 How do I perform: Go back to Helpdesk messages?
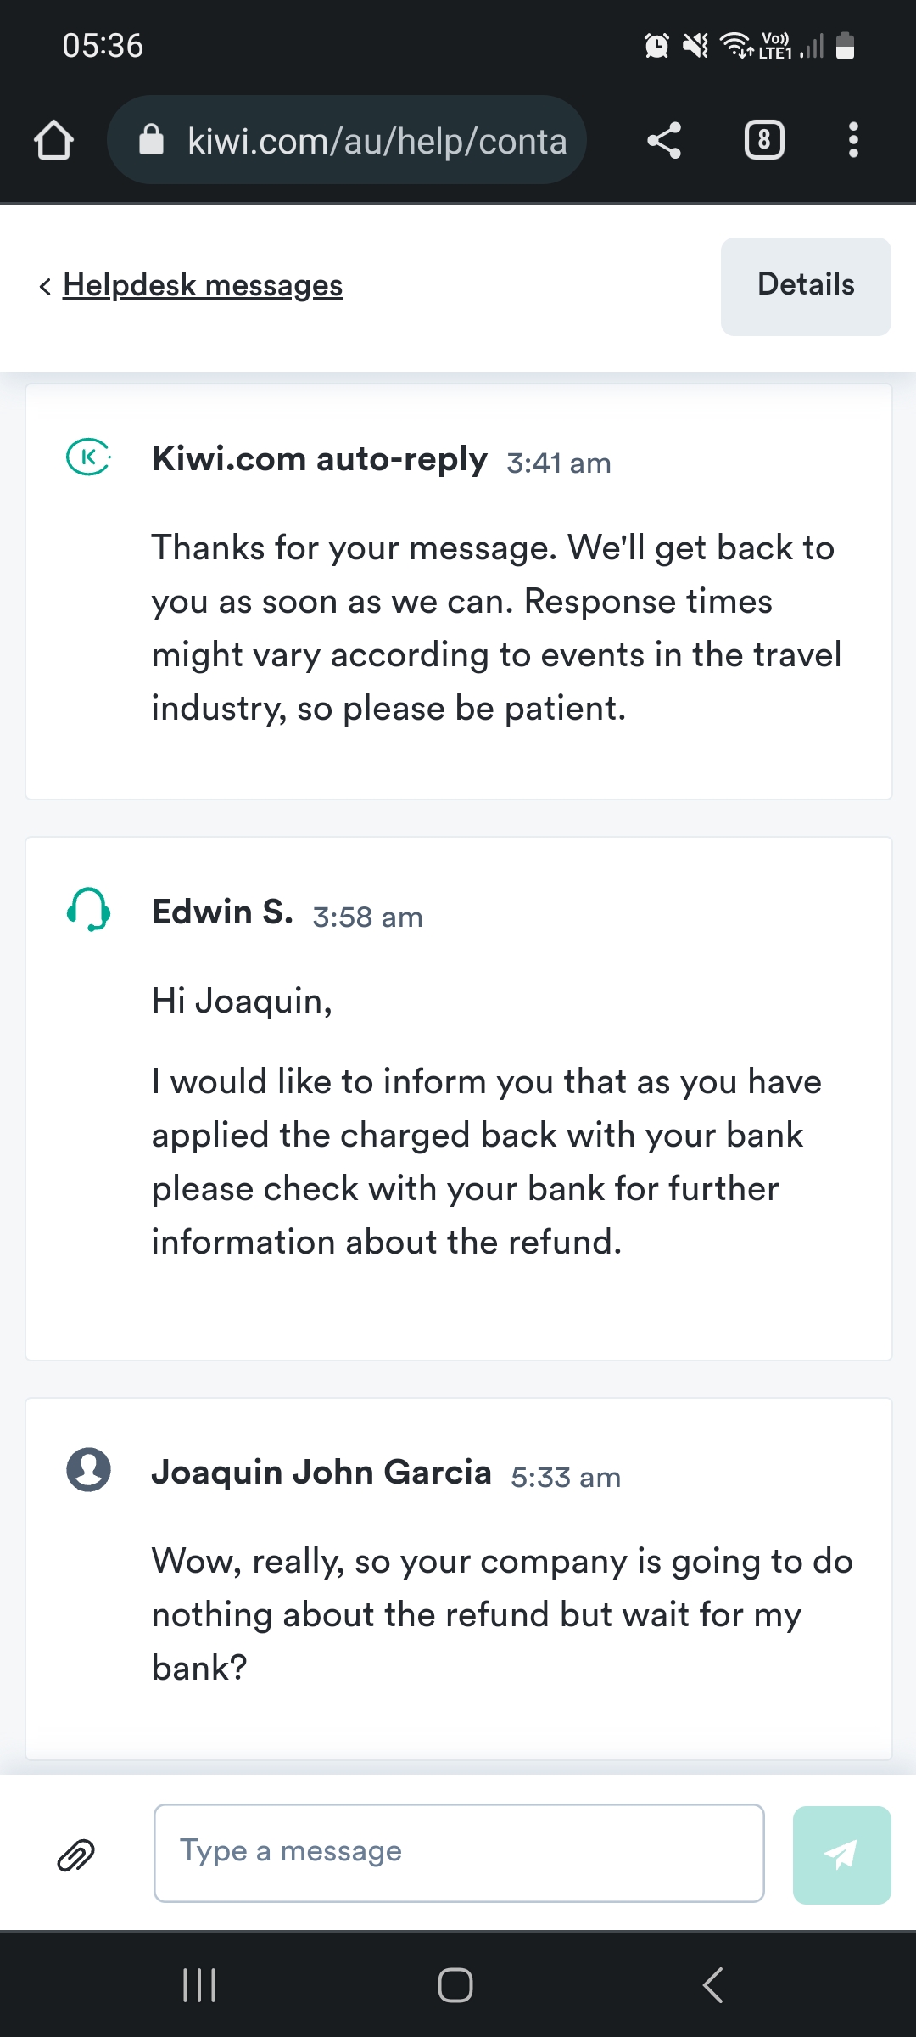tap(203, 285)
